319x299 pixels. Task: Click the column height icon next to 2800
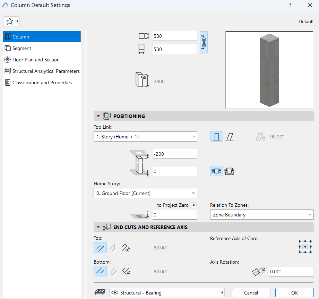(x=142, y=79)
